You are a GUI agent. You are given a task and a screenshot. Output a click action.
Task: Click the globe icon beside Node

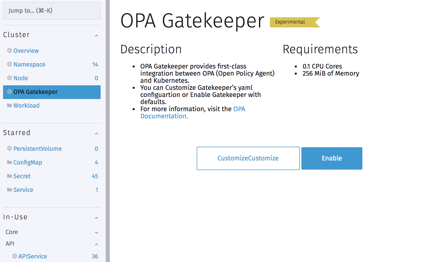tap(9, 78)
